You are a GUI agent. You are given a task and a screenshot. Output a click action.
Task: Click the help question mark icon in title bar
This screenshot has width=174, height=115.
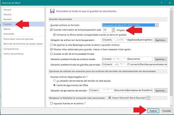click(x=161, y=3)
